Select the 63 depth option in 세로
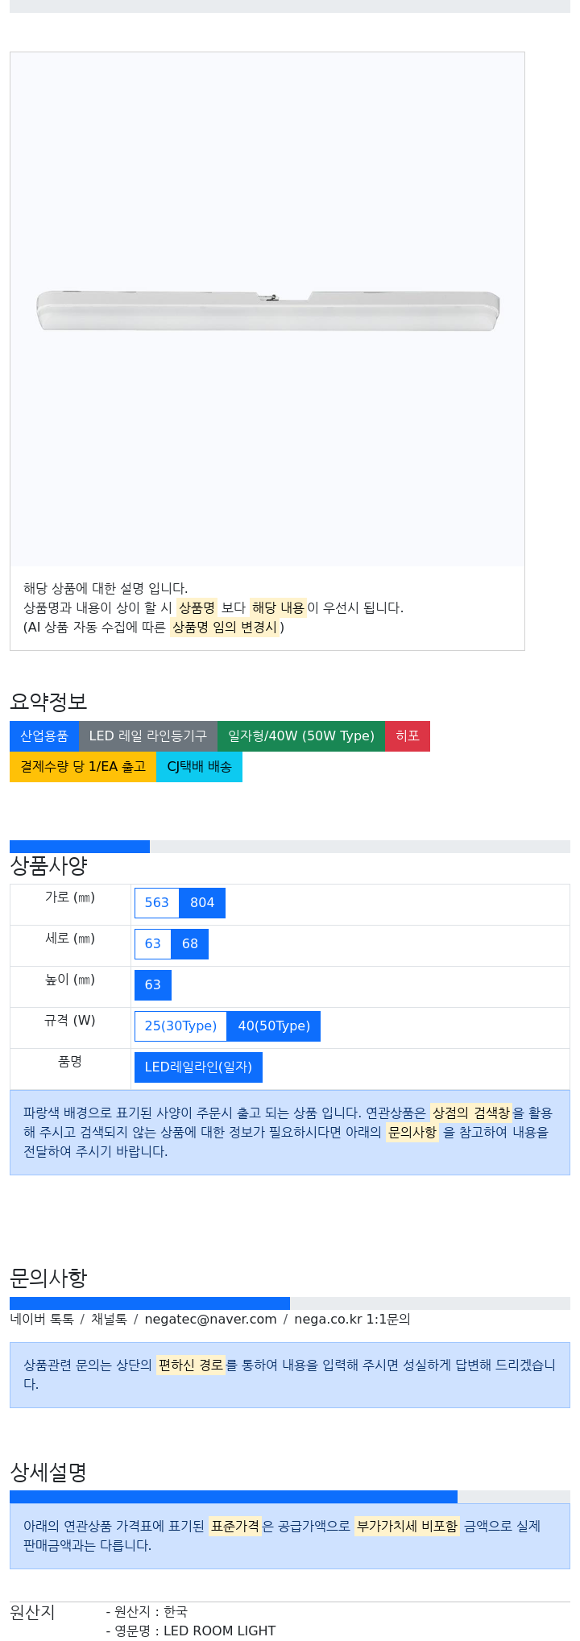Viewport: 580px width, 1641px height. 153,944
